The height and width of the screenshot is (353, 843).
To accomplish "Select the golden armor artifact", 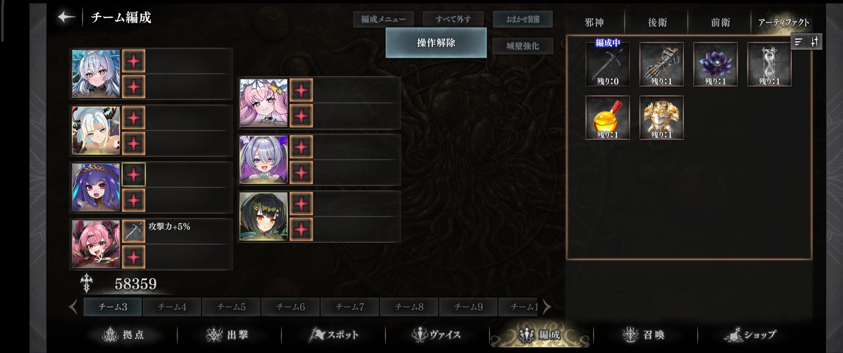I will (661, 118).
